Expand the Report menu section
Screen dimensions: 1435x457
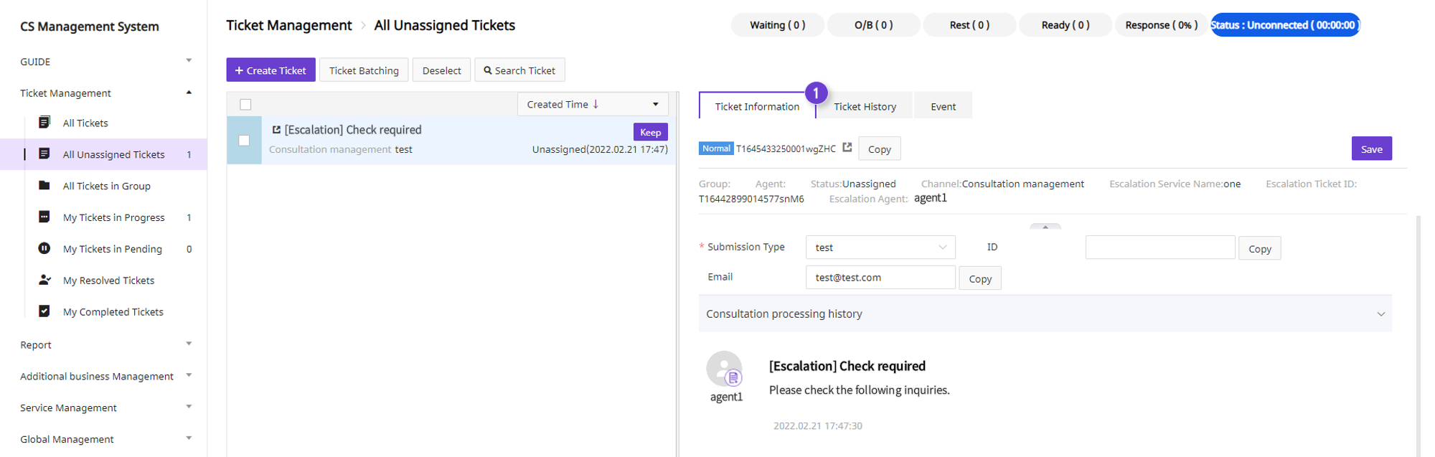click(189, 344)
